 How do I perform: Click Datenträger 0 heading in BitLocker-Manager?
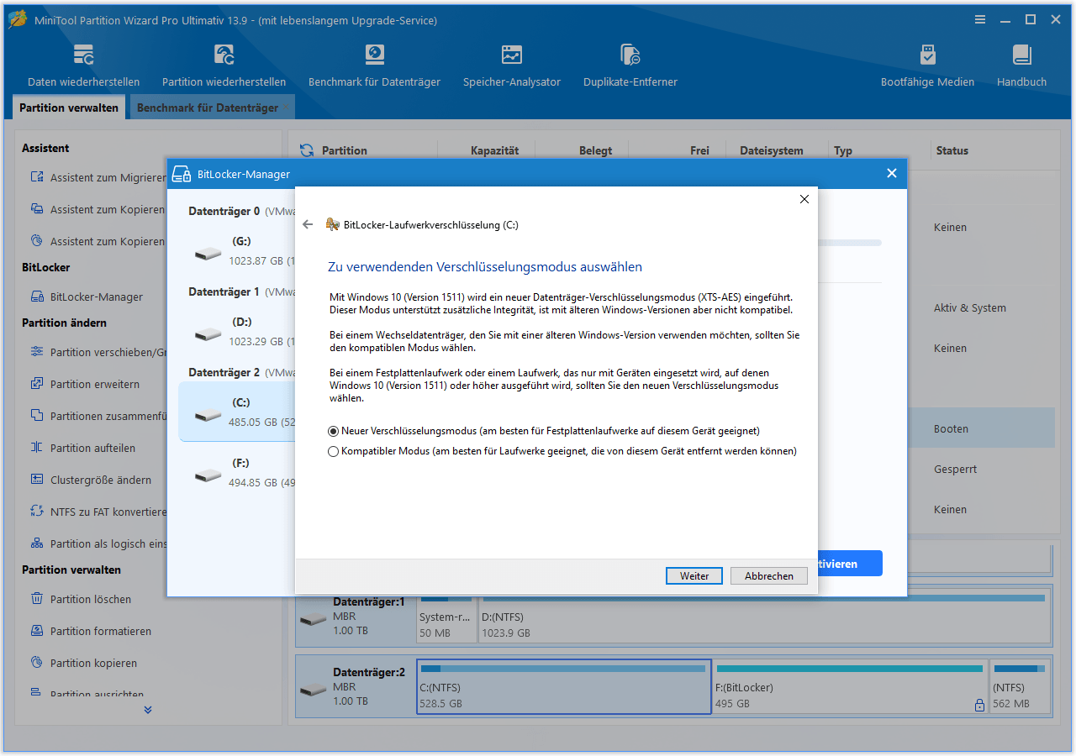(224, 211)
